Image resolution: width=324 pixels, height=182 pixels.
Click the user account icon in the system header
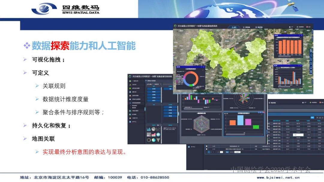tap(297, 26)
